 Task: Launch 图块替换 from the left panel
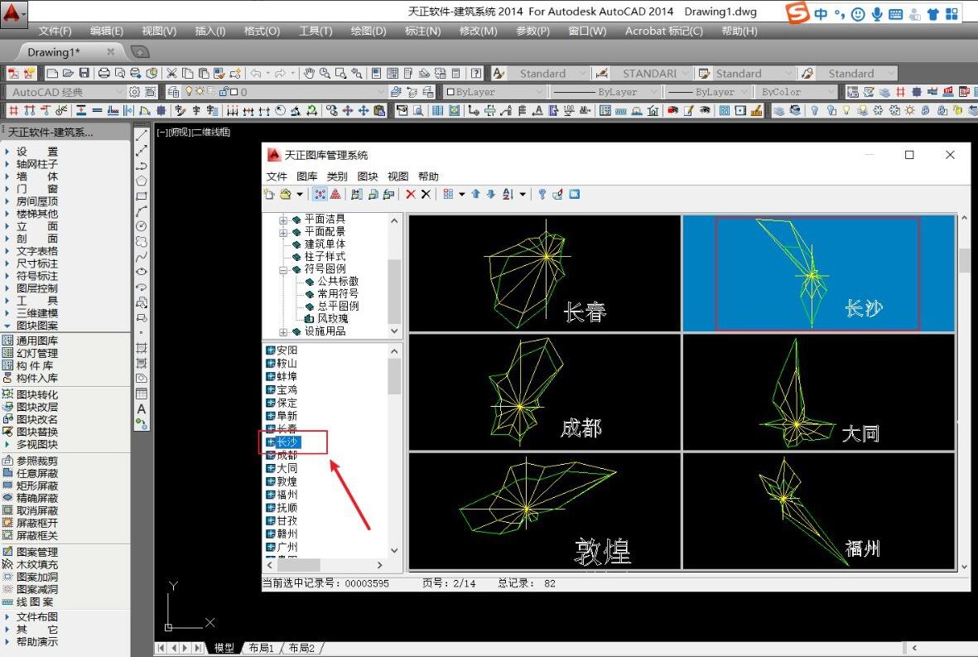[37, 432]
